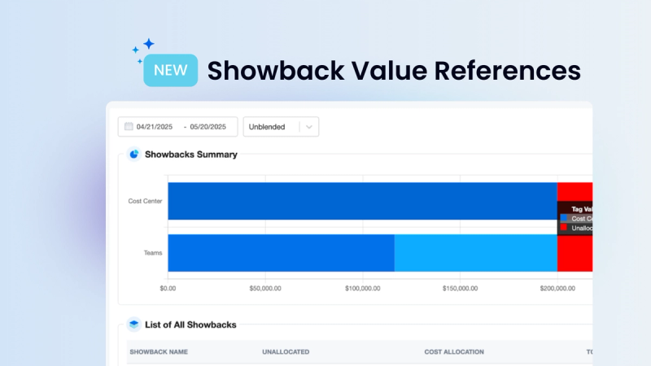The height and width of the screenshot is (366, 651).
Task: Click the Showbacks Summary pie chart icon
Action: (133, 155)
